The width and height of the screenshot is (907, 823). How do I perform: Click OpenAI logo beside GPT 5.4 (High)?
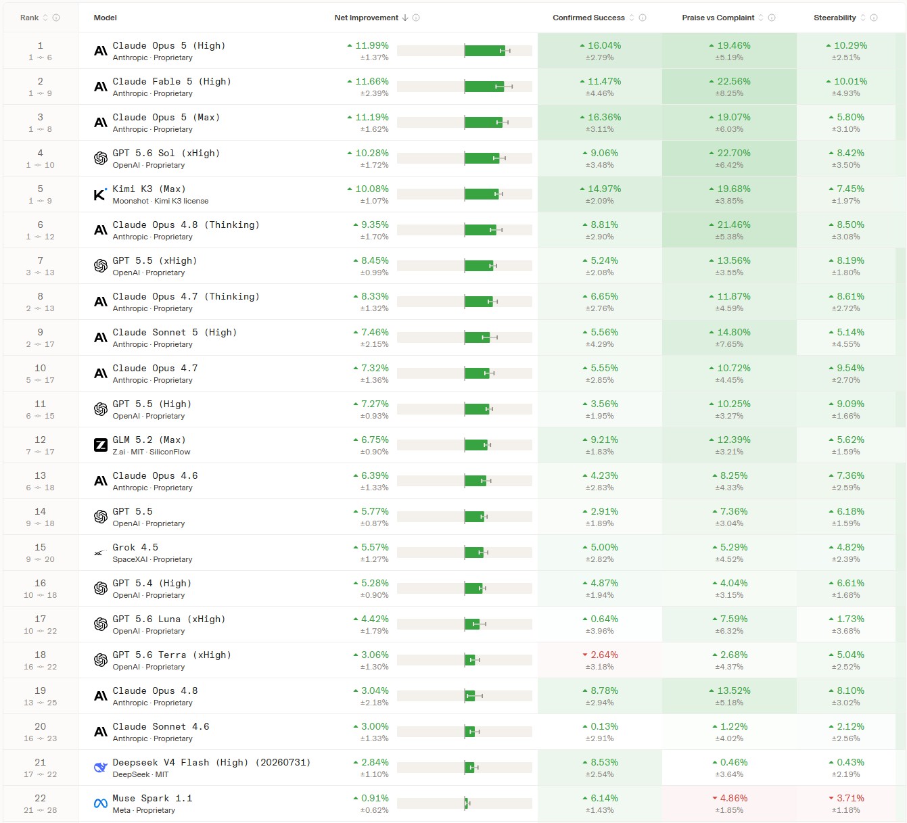pyautogui.click(x=101, y=588)
